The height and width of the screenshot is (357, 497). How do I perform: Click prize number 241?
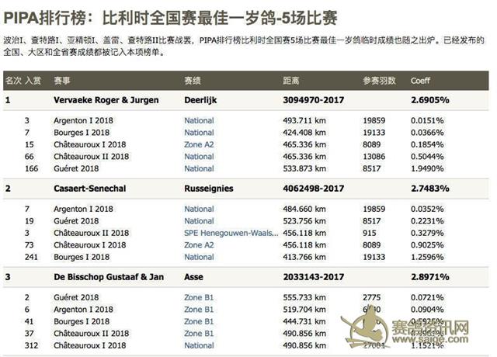click(x=31, y=257)
